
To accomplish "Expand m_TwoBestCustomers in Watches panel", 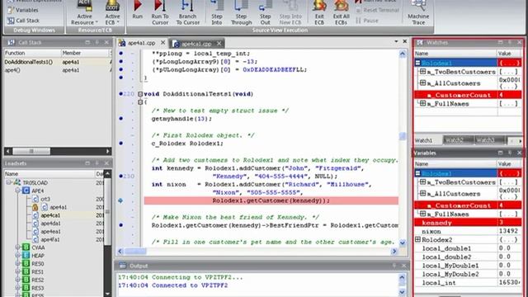I will tap(423, 72).
